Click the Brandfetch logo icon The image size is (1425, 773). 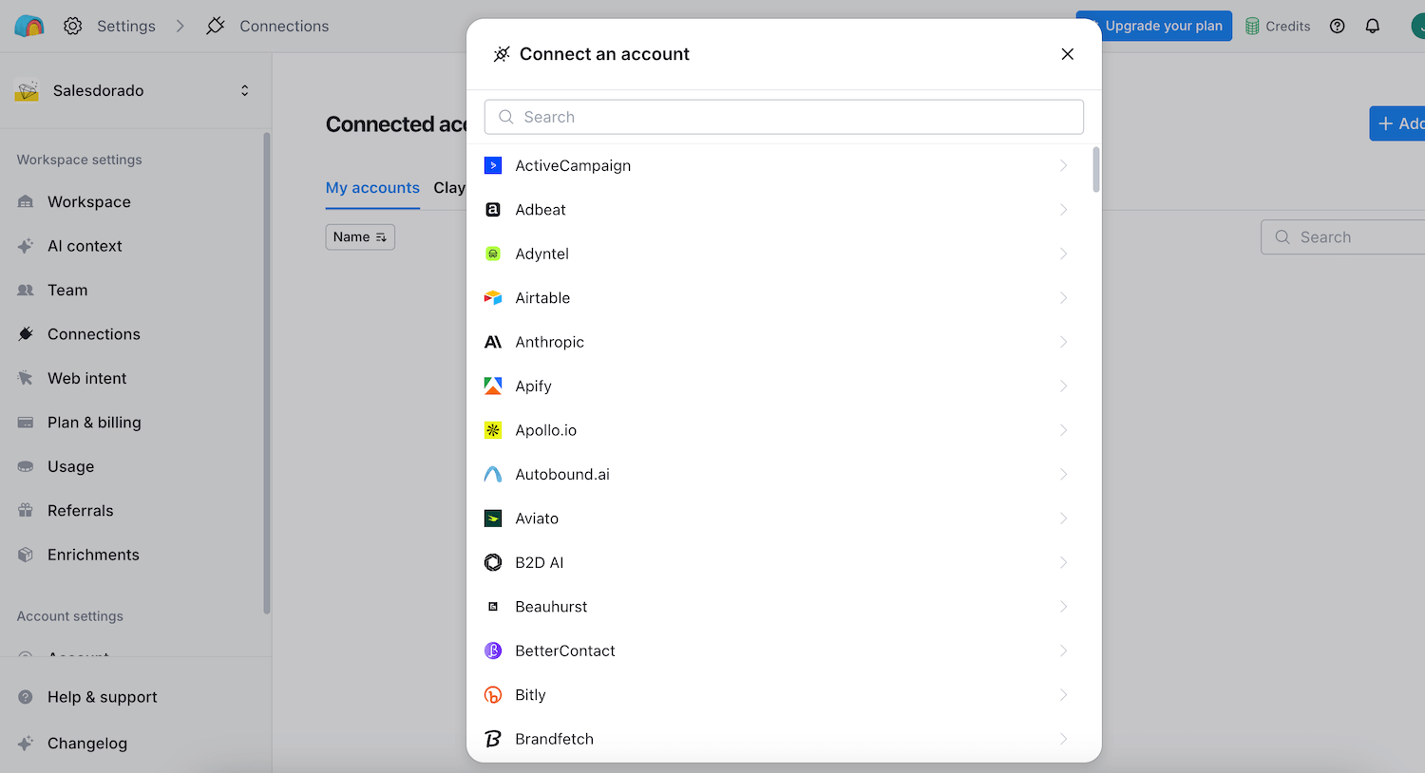(x=493, y=739)
